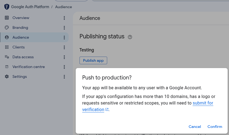Open the three-dot menu for Audience

point(64,38)
